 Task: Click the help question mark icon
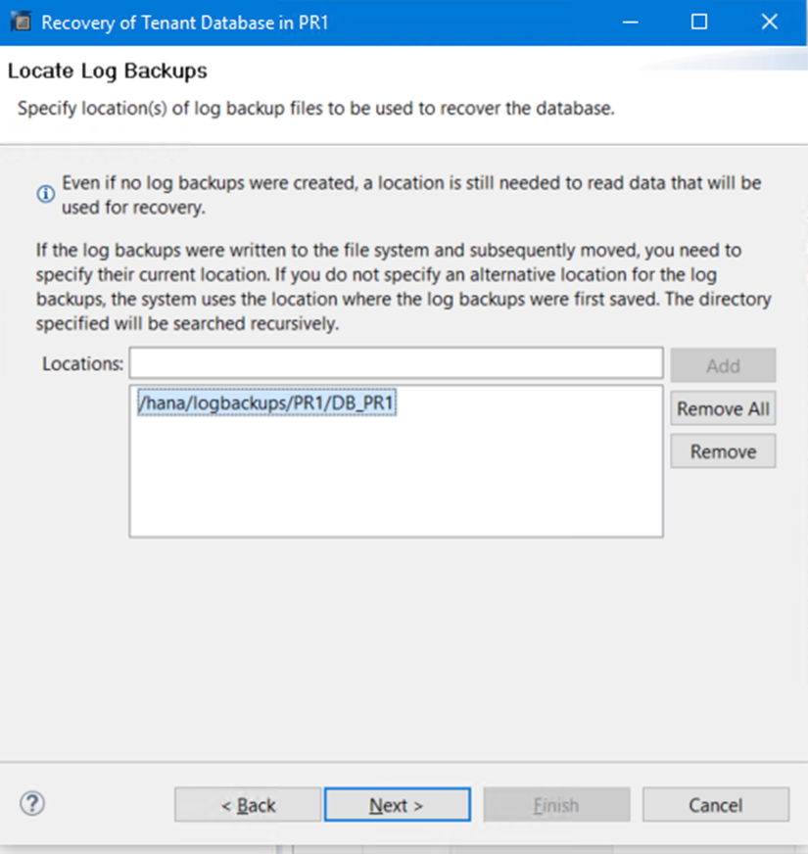pos(31,804)
